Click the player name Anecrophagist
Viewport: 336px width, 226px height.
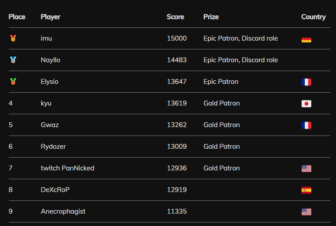coord(63,211)
